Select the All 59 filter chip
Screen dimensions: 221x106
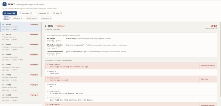(x=6, y=18)
